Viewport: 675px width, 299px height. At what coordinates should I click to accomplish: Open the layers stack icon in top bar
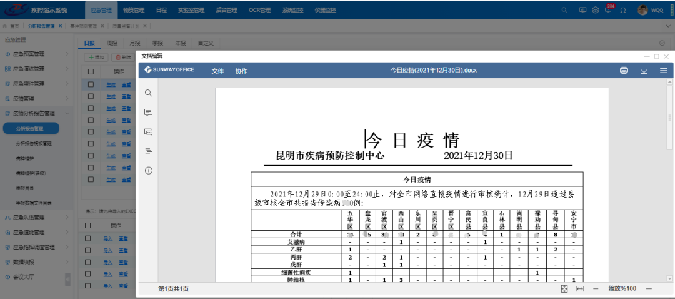tap(596, 10)
